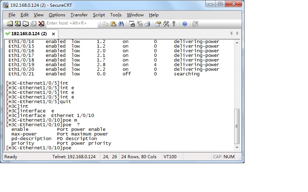
Task: Click terminal scrollbar down arrow
Action: pyautogui.click(x=237, y=147)
